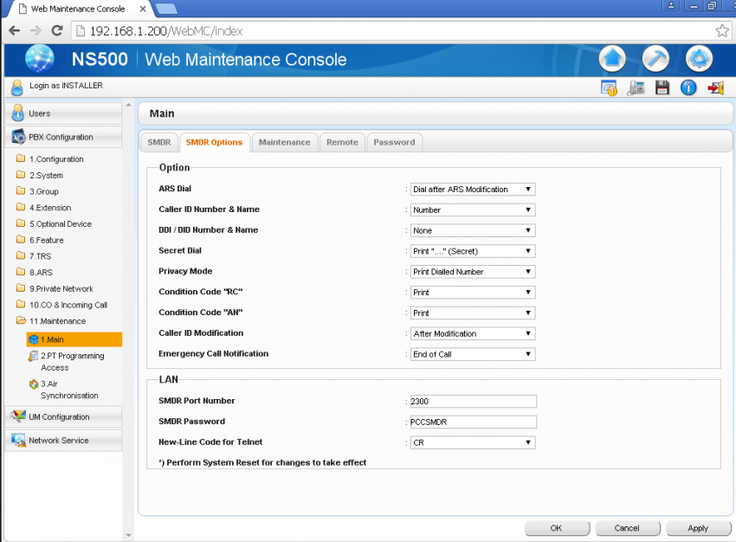Open the ARS Dial dropdown
This screenshot has height=542, width=736.
click(x=472, y=190)
